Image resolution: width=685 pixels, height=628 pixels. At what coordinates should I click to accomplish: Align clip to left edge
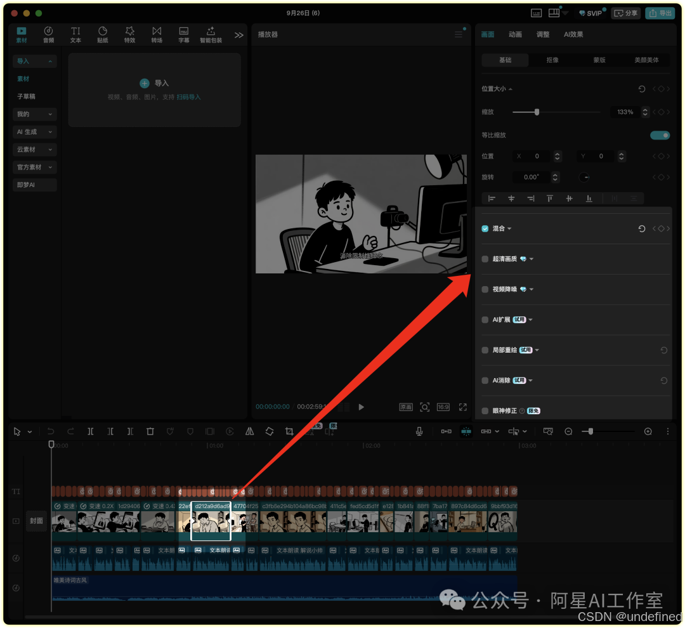tap(492, 199)
